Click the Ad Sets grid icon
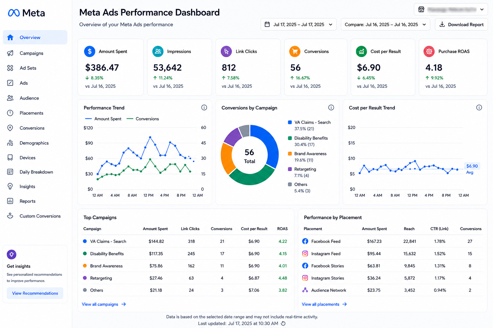This screenshot has width=493, height=328. pyautogui.click(x=10, y=68)
